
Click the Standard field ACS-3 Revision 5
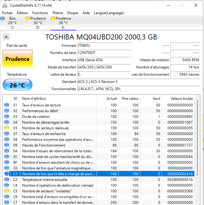click(139, 82)
